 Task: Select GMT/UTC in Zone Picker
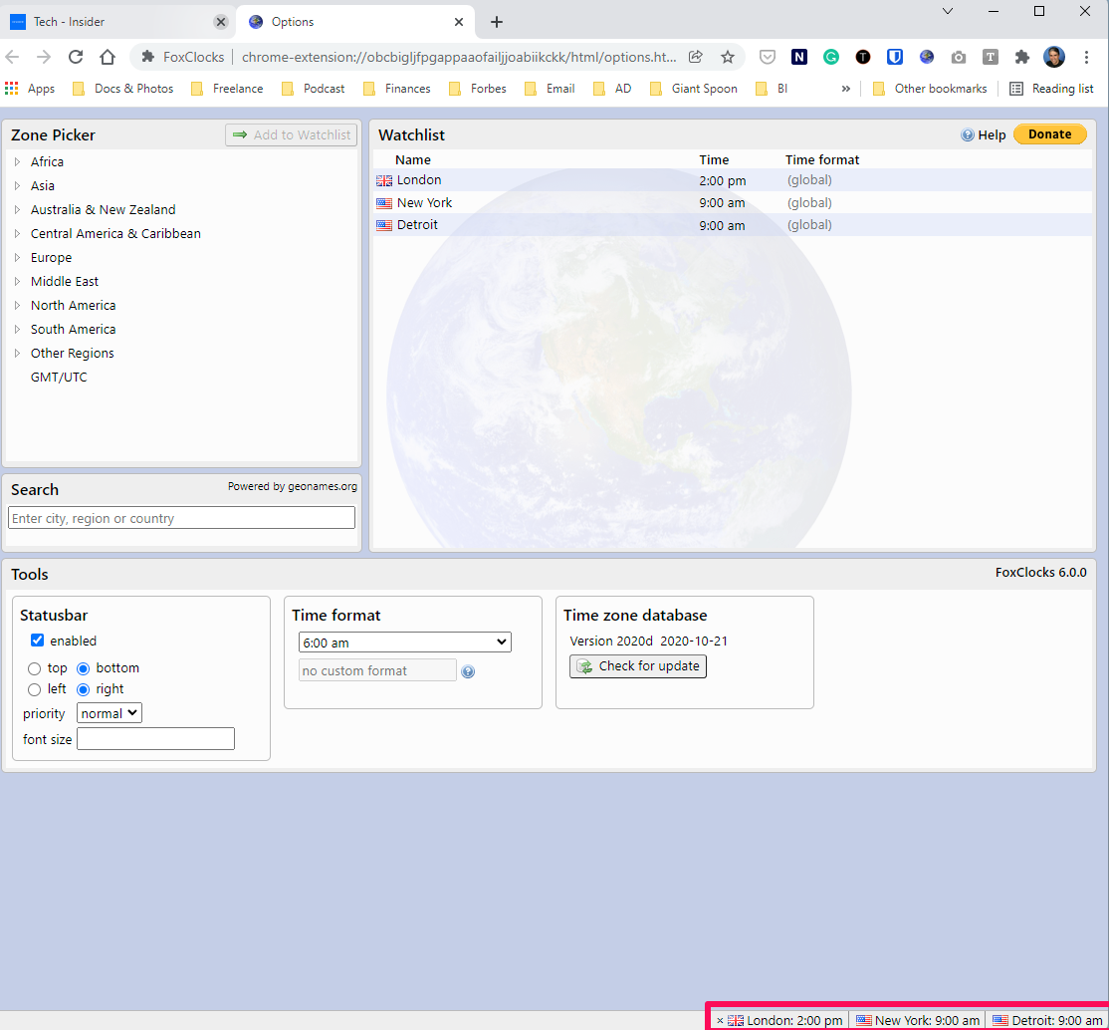click(x=59, y=378)
